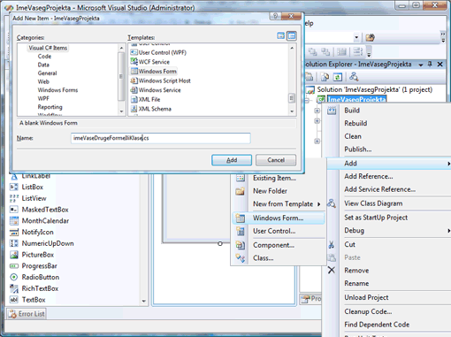Select ProgressBar control in Toolbox
Screen dimensions: 451x337
click(34, 266)
